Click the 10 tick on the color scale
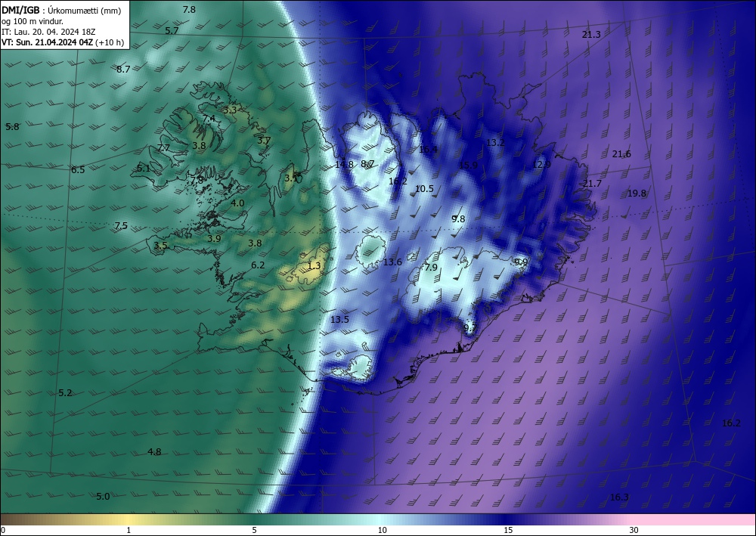This screenshot has height=536, width=756. pos(382,530)
